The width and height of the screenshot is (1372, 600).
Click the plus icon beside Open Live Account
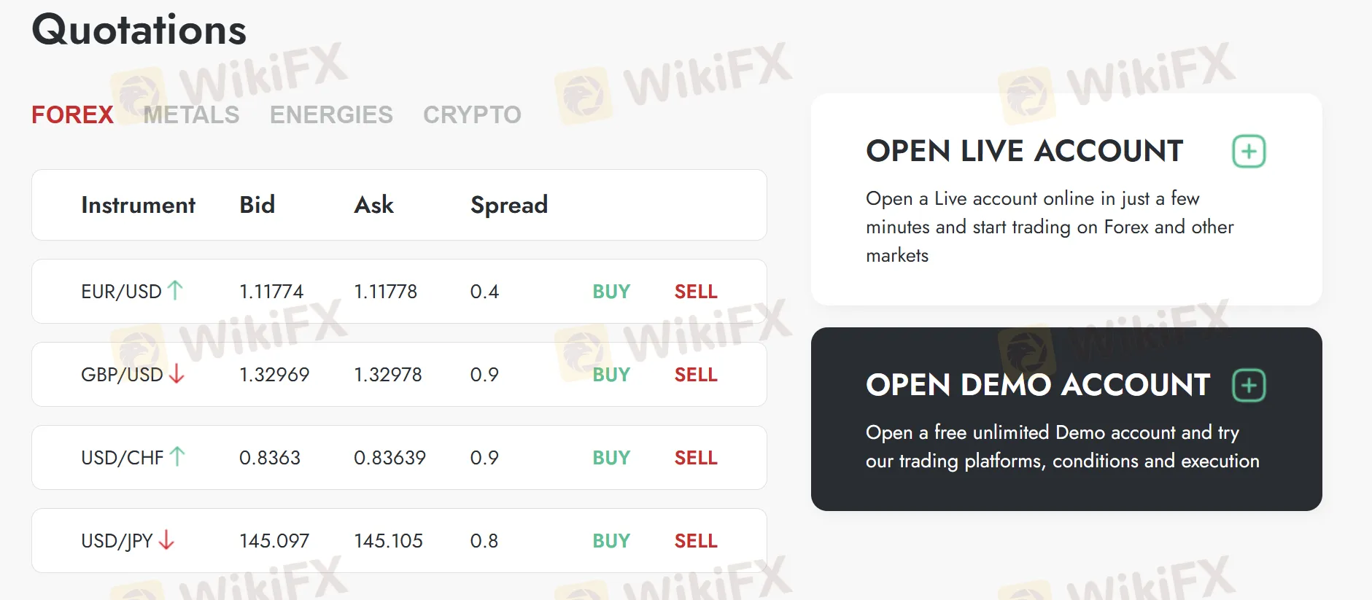point(1249,152)
